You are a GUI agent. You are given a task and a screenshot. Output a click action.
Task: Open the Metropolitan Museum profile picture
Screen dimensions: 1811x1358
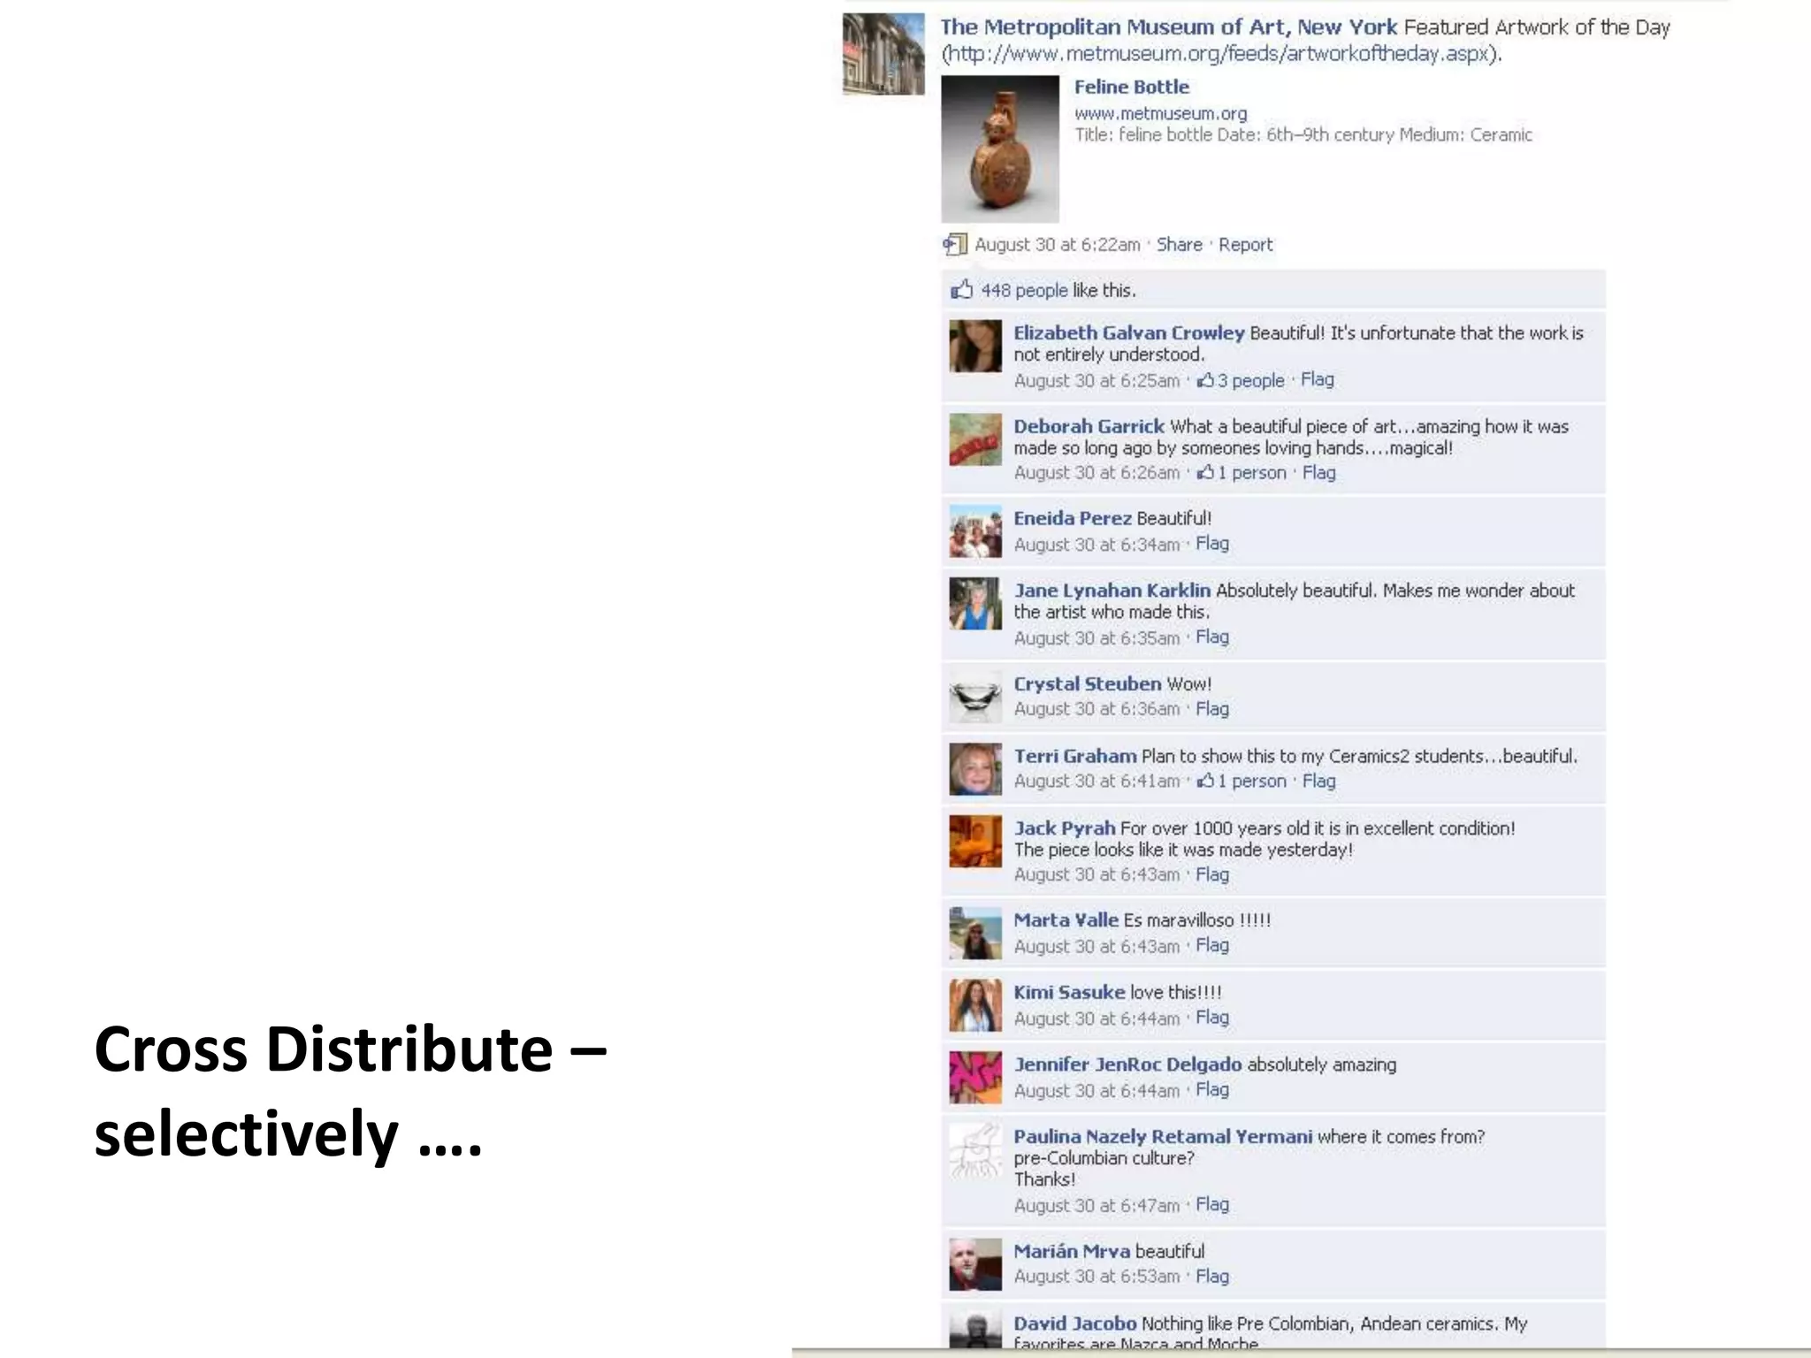click(883, 54)
